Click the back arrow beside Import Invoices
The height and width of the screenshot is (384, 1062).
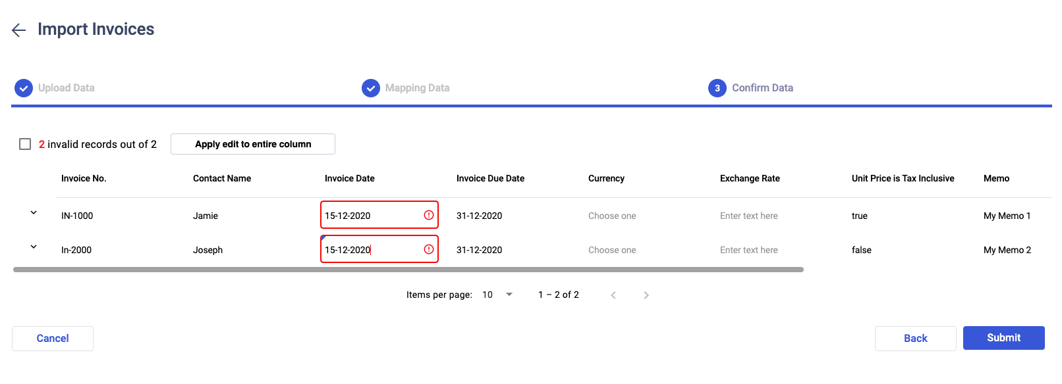[18, 30]
